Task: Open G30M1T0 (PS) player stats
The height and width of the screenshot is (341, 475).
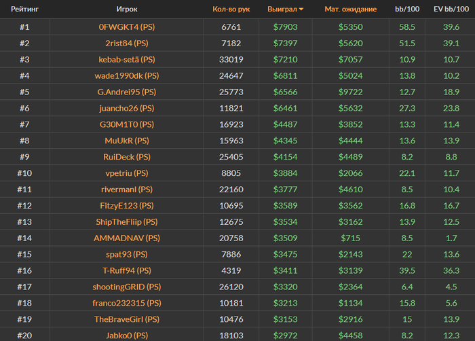Action: coord(127,124)
